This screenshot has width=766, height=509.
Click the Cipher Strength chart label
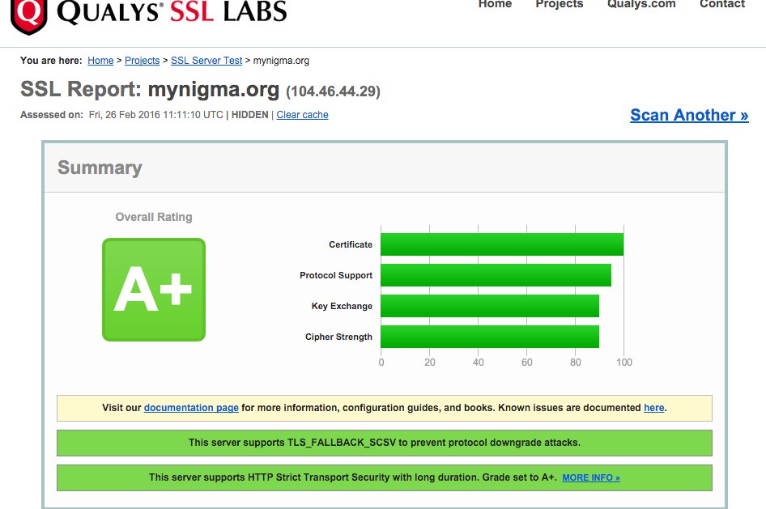coord(338,337)
